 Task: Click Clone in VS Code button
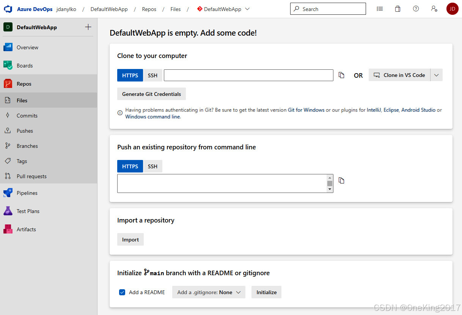(x=399, y=75)
